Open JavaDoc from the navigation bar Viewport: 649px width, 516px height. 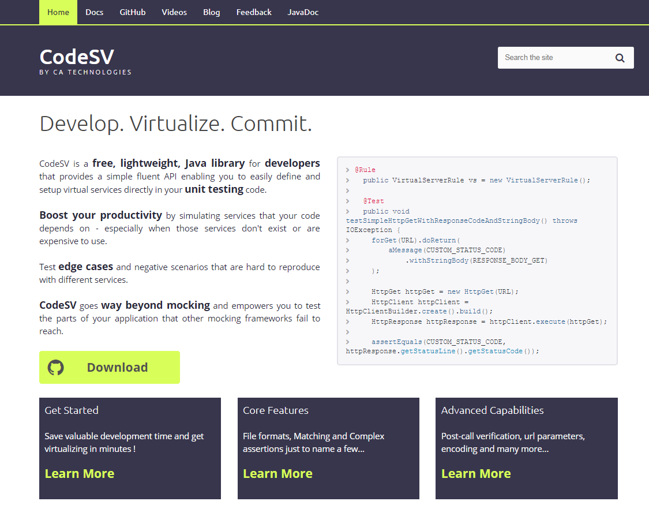(303, 13)
